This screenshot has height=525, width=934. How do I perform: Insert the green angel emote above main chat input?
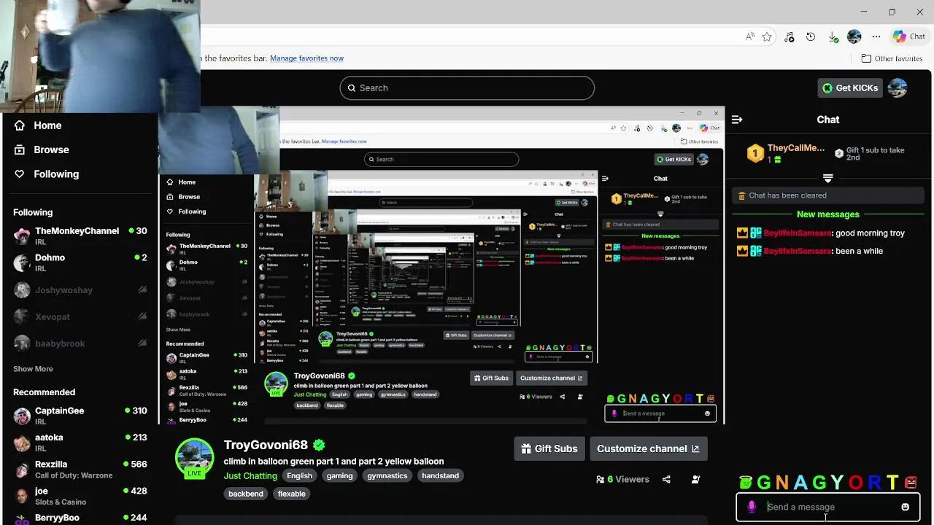(x=745, y=482)
